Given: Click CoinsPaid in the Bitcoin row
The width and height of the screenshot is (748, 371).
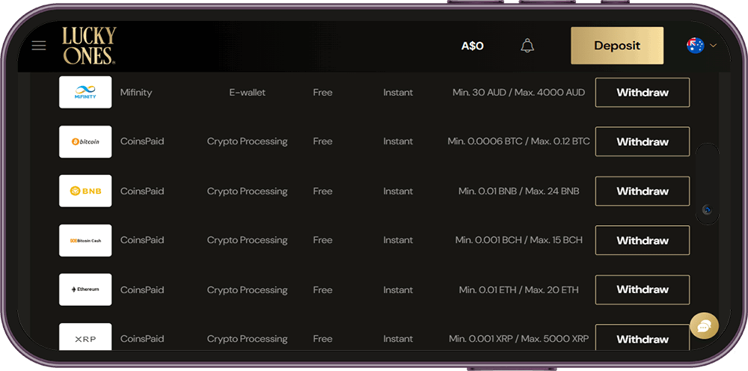Looking at the screenshot, I should [x=142, y=141].
